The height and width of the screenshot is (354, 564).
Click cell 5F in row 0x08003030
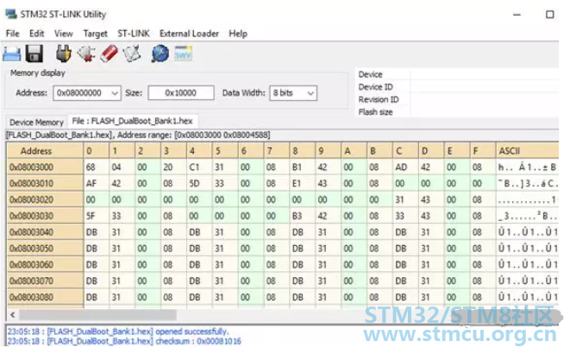click(97, 216)
